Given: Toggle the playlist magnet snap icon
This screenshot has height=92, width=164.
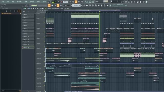Looking at the screenshot, I should pyautogui.click(x=25, y=8).
